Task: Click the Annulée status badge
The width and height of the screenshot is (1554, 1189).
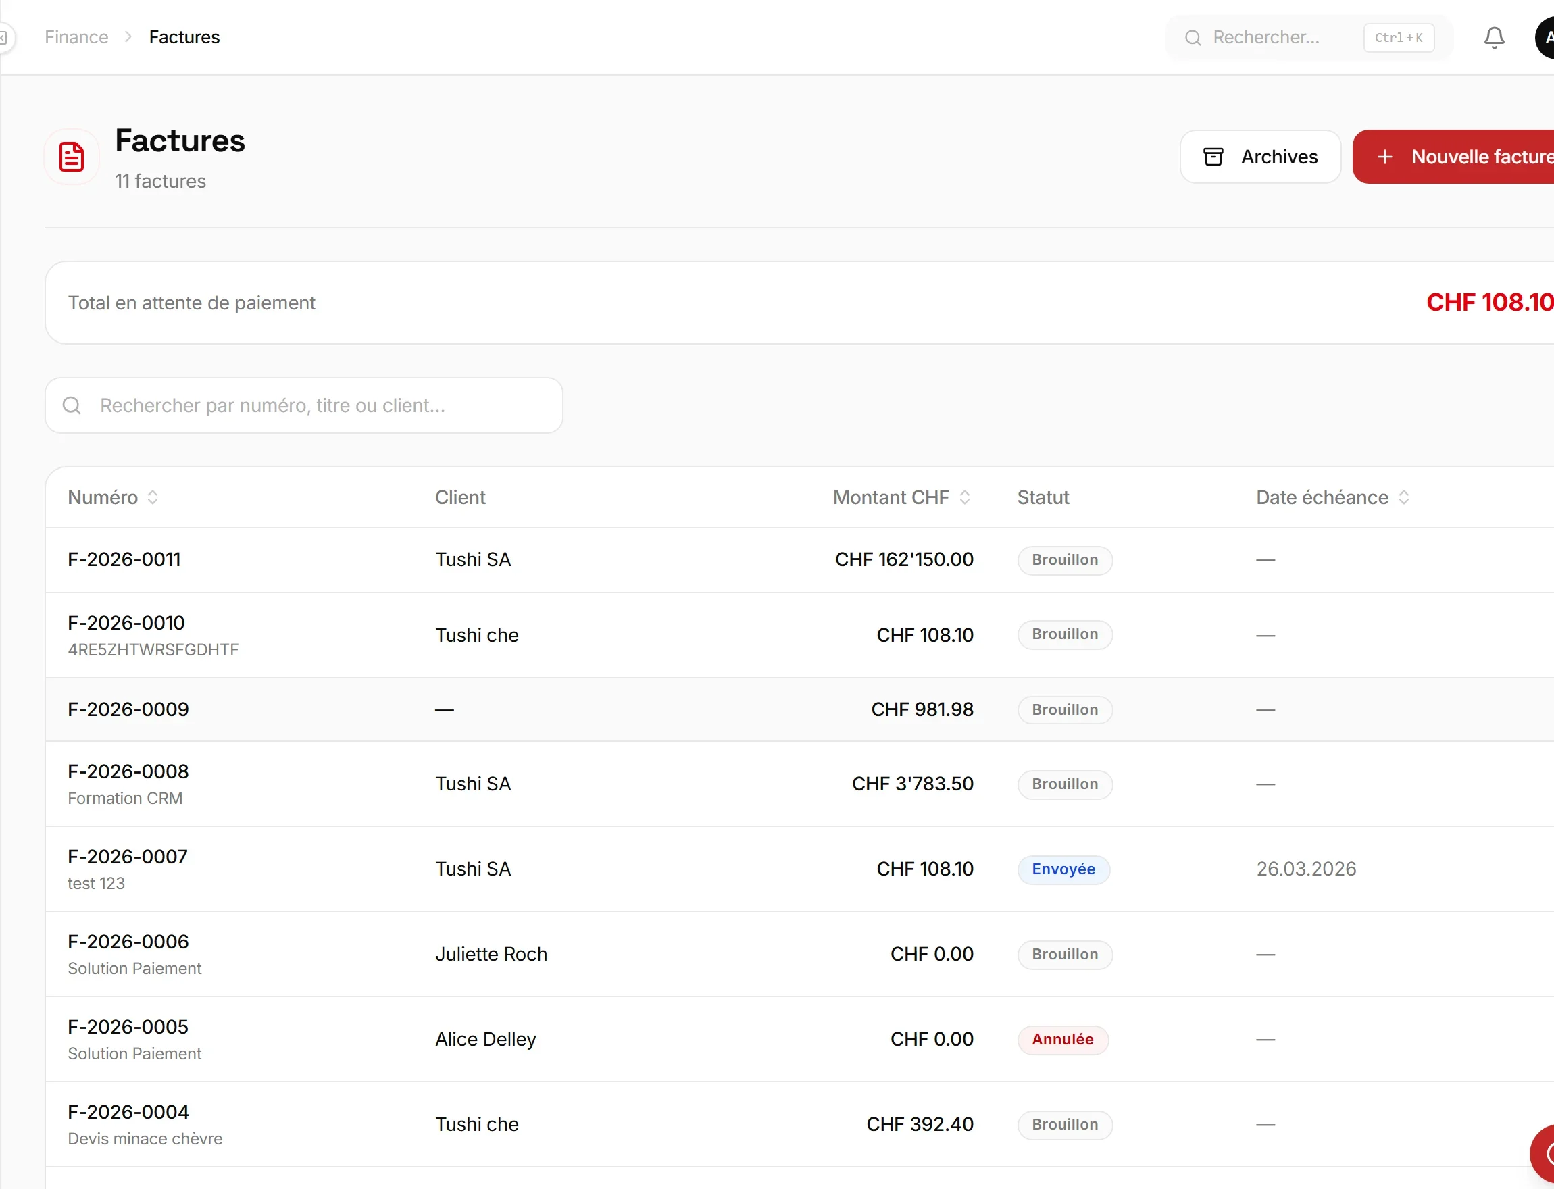Action: tap(1062, 1039)
